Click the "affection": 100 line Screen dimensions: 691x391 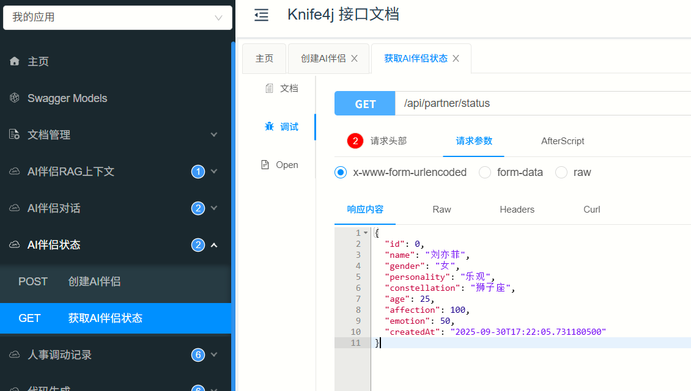[427, 310]
